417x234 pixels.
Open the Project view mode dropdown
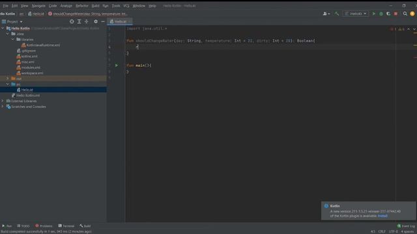pos(12,21)
